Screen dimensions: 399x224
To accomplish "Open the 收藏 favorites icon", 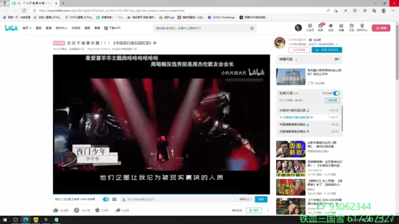I will (341, 28).
